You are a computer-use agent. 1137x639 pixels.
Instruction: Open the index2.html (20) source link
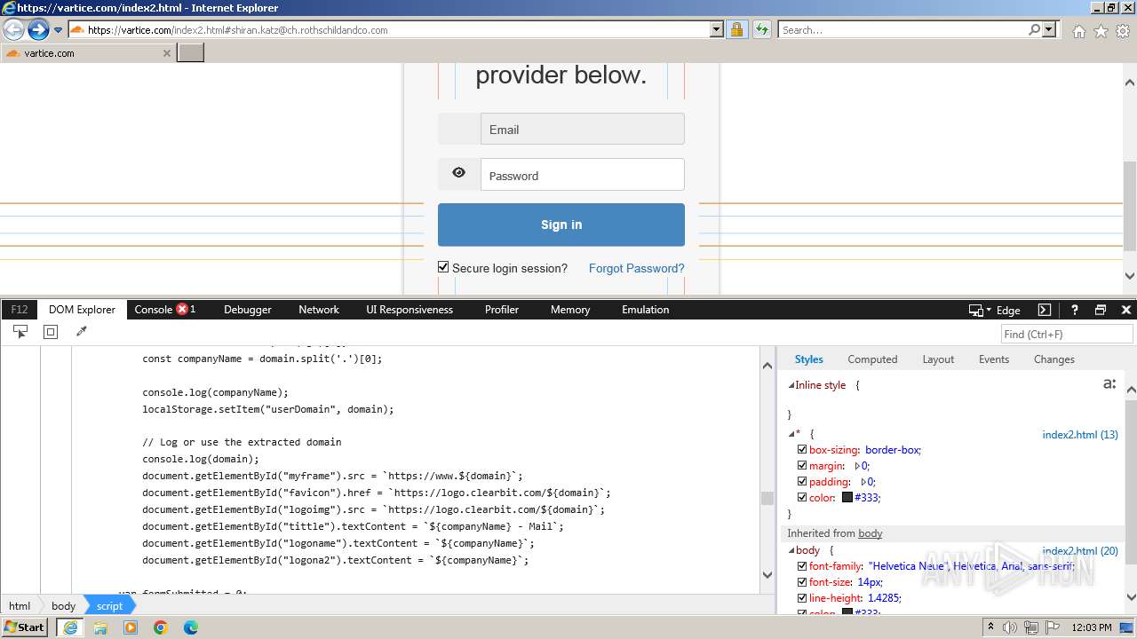coord(1080,551)
